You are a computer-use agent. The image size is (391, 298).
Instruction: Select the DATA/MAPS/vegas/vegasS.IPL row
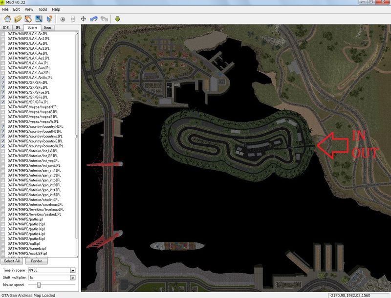pos(33,112)
